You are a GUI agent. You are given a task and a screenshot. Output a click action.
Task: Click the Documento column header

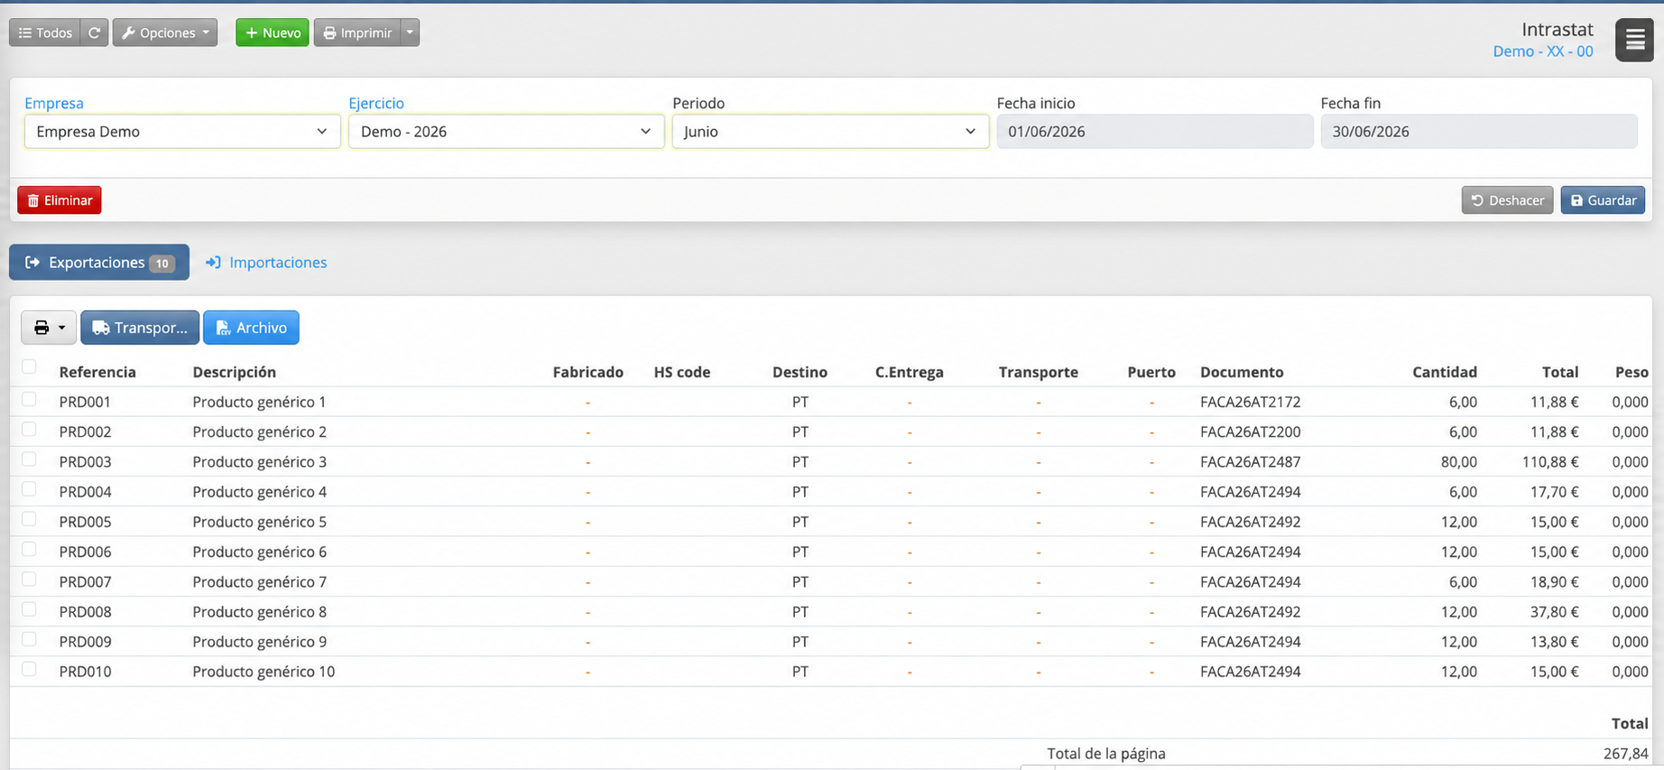pos(1242,372)
